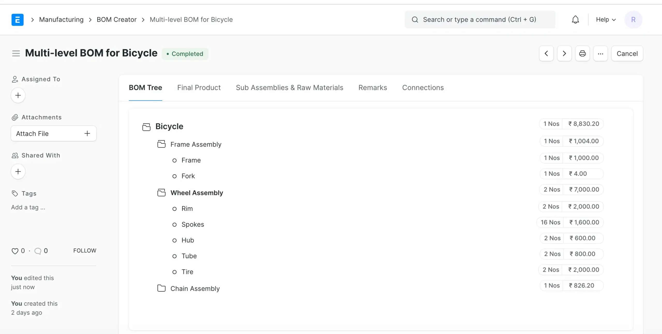This screenshot has height=334, width=662.
Task: Click the Attach File button
Action: click(54, 133)
